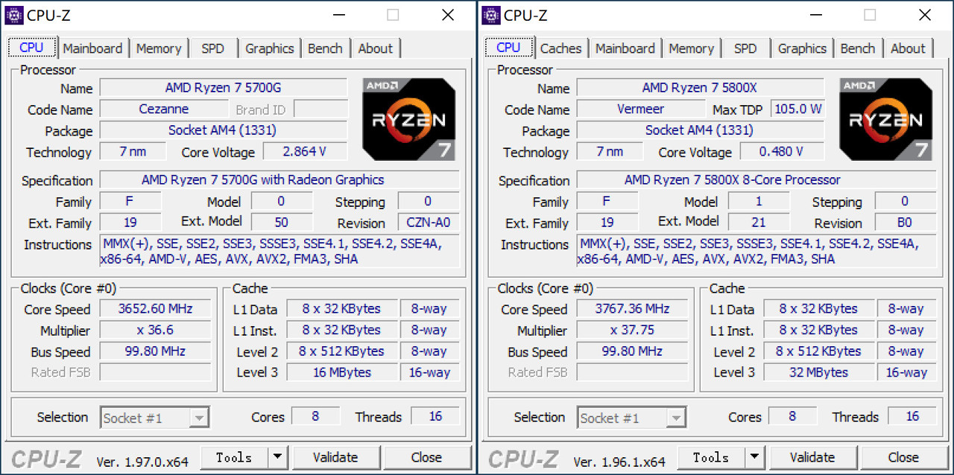Click Close button at bottom of right window
The height and width of the screenshot is (475, 954).
coord(903,457)
